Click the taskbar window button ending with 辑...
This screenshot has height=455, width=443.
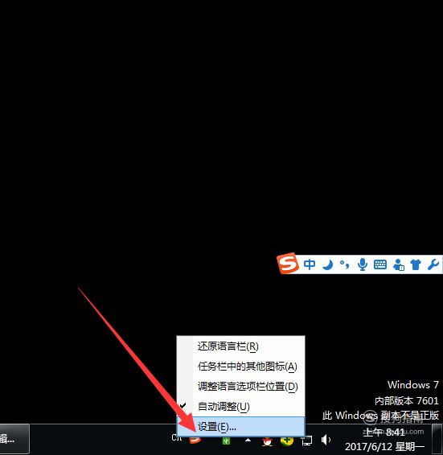point(14,439)
